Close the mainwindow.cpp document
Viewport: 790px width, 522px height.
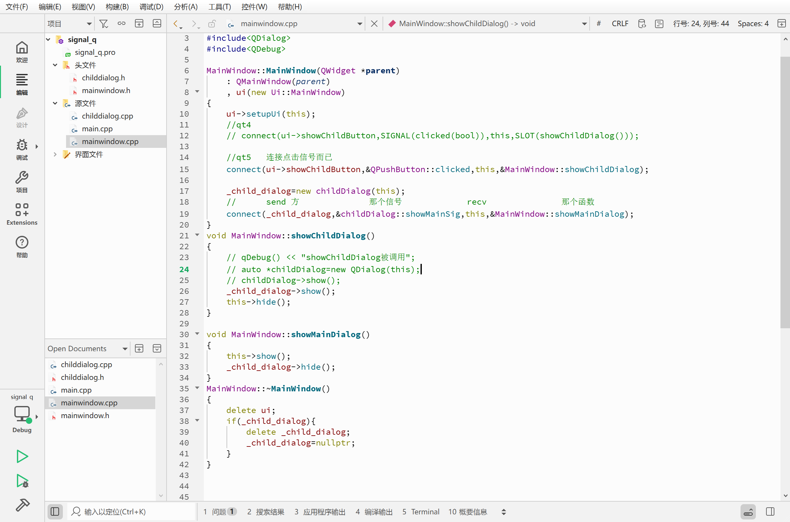[x=374, y=23]
